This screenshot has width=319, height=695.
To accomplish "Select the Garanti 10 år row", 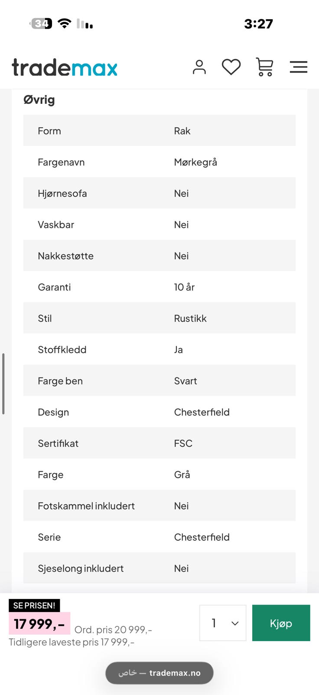I will click(159, 287).
